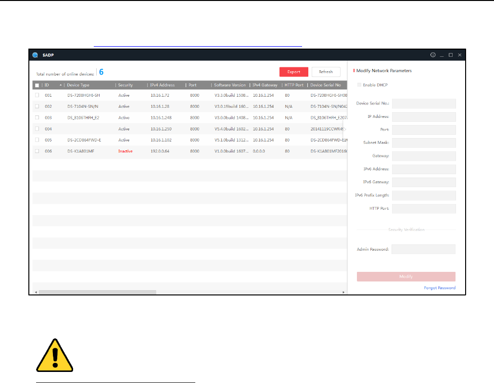This screenshot has width=494, height=383.
Task: Click serial number 20141119CCWR
Action: 327,129
